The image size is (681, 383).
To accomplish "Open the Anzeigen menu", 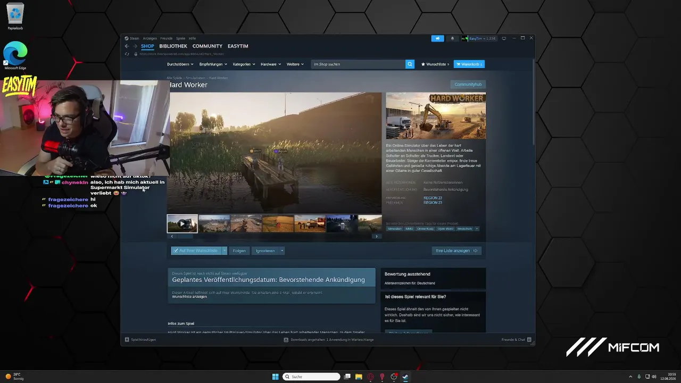I will point(150,38).
